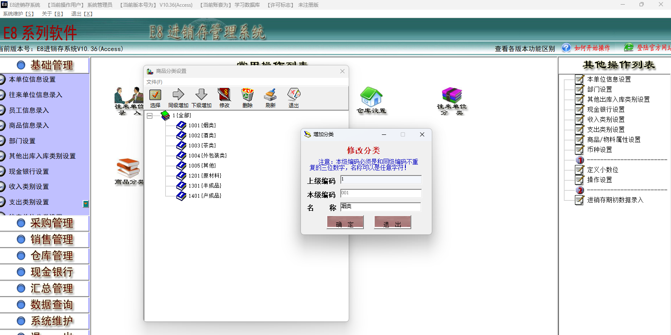Click the 同级增加 arrow icon
The height and width of the screenshot is (335, 671).
[178, 95]
